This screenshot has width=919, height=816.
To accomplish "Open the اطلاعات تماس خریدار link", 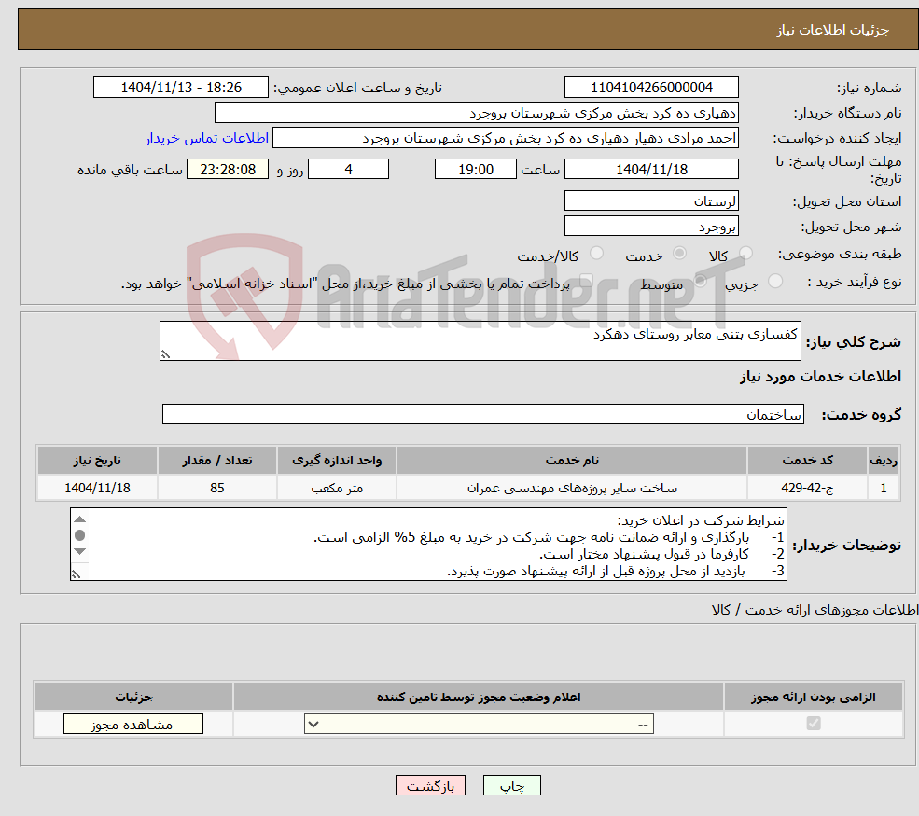I will pos(207,138).
